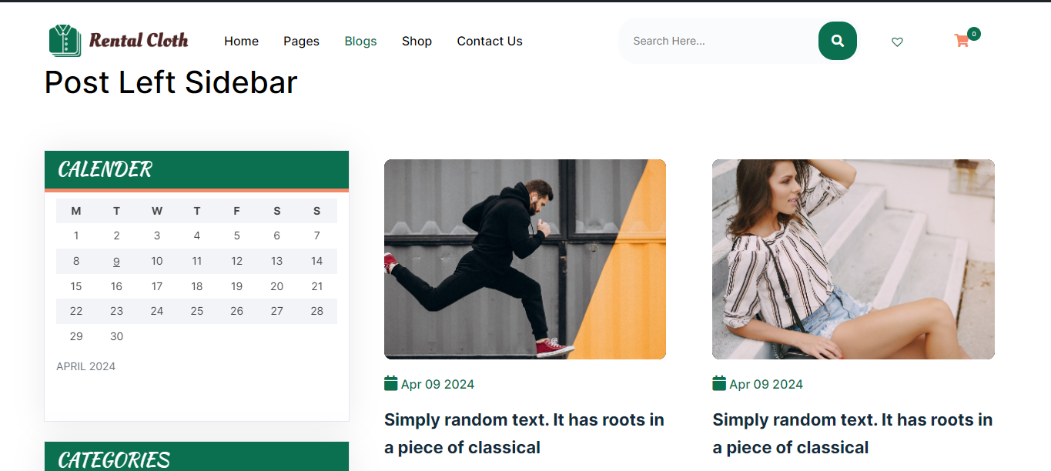Click the Rental Cloth brand name text
1051x471 pixels.
click(139, 40)
